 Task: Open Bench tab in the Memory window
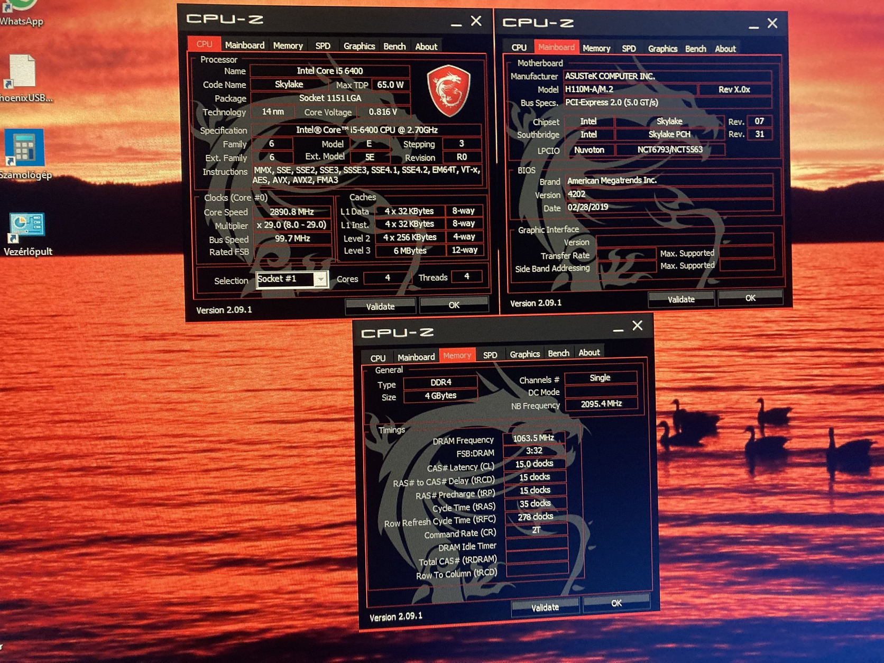558,353
